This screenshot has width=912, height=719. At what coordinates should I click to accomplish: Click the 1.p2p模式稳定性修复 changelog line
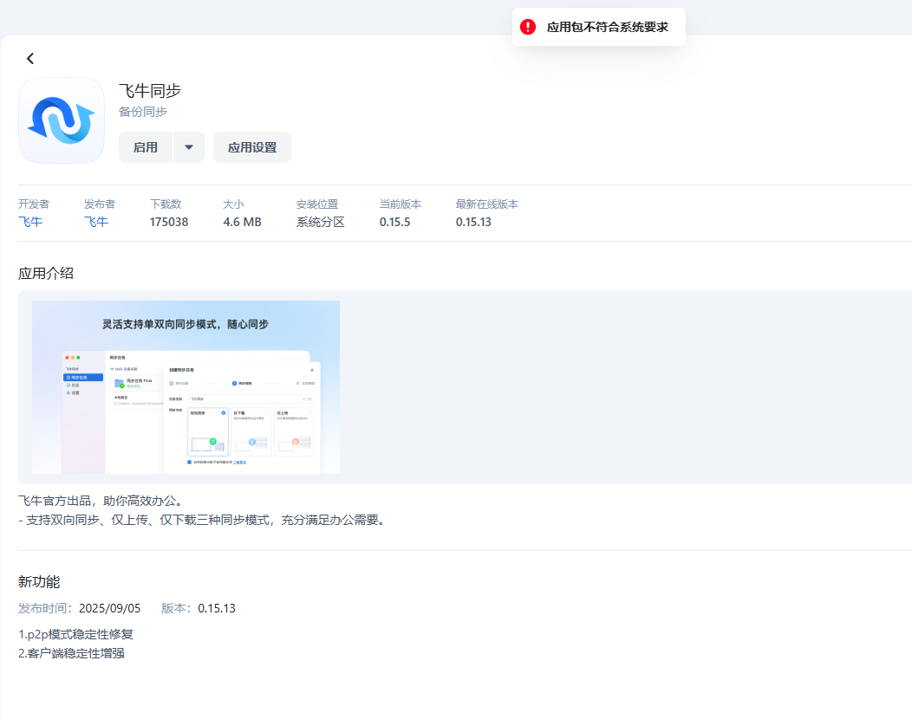click(75, 633)
